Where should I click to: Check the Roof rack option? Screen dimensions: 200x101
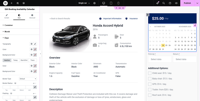tap(150, 95)
